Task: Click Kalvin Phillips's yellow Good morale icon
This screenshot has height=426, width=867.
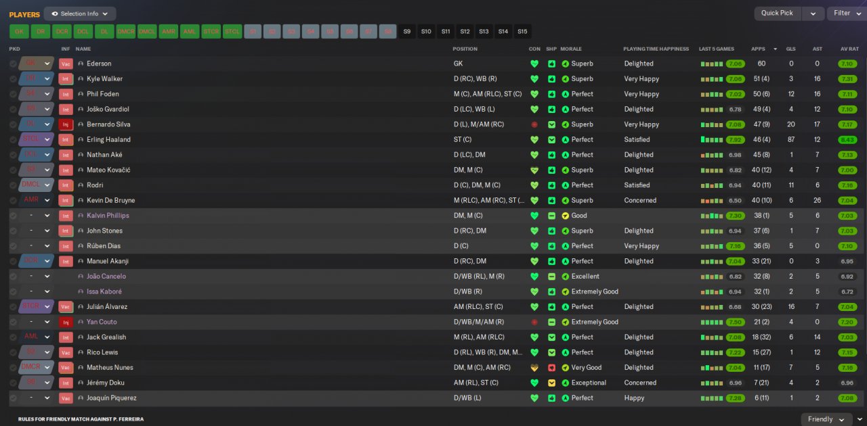Action: pyautogui.click(x=565, y=216)
